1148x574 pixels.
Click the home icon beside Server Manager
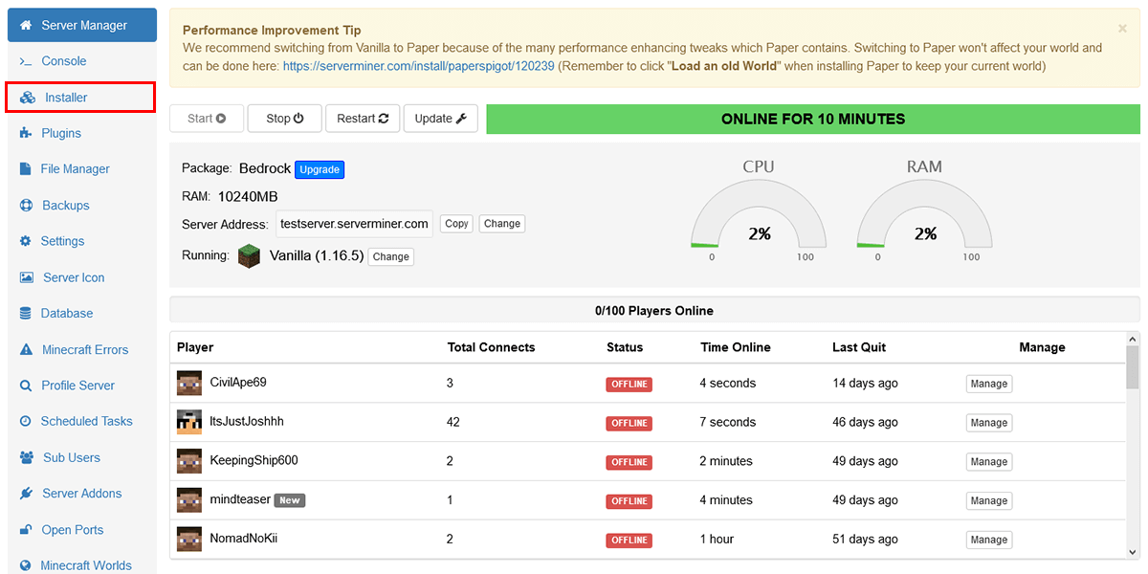pyautogui.click(x=26, y=26)
